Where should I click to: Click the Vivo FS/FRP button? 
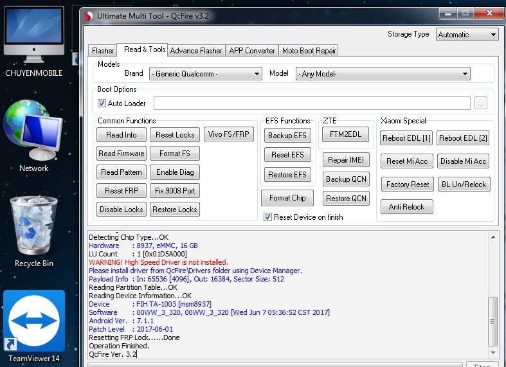[229, 134]
